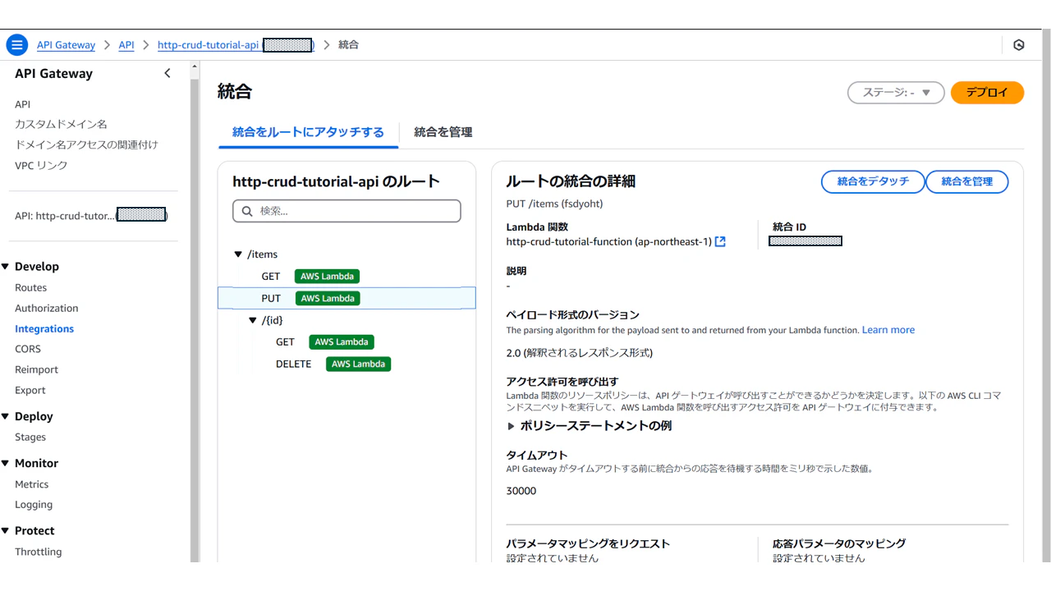Open ドメイン名アクセスの関連付け in sidebar
The image size is (1051, 591).
(x=86, y=145)
